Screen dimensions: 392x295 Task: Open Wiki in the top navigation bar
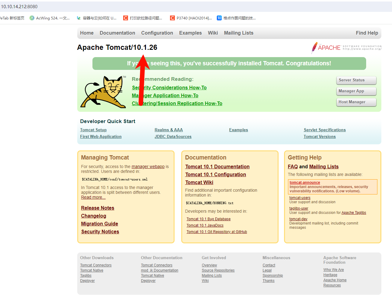coord(213,33)
